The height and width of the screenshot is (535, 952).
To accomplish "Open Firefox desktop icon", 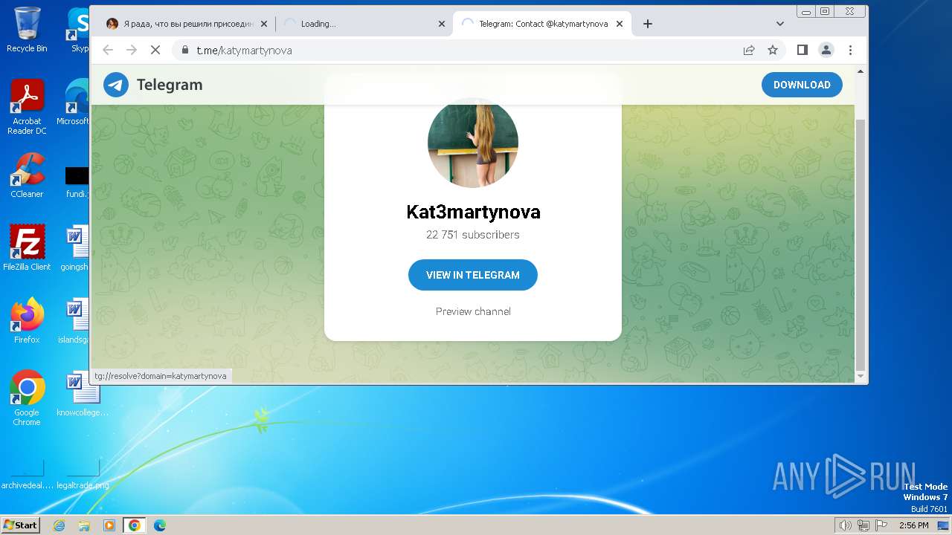I will pos(27,321).
